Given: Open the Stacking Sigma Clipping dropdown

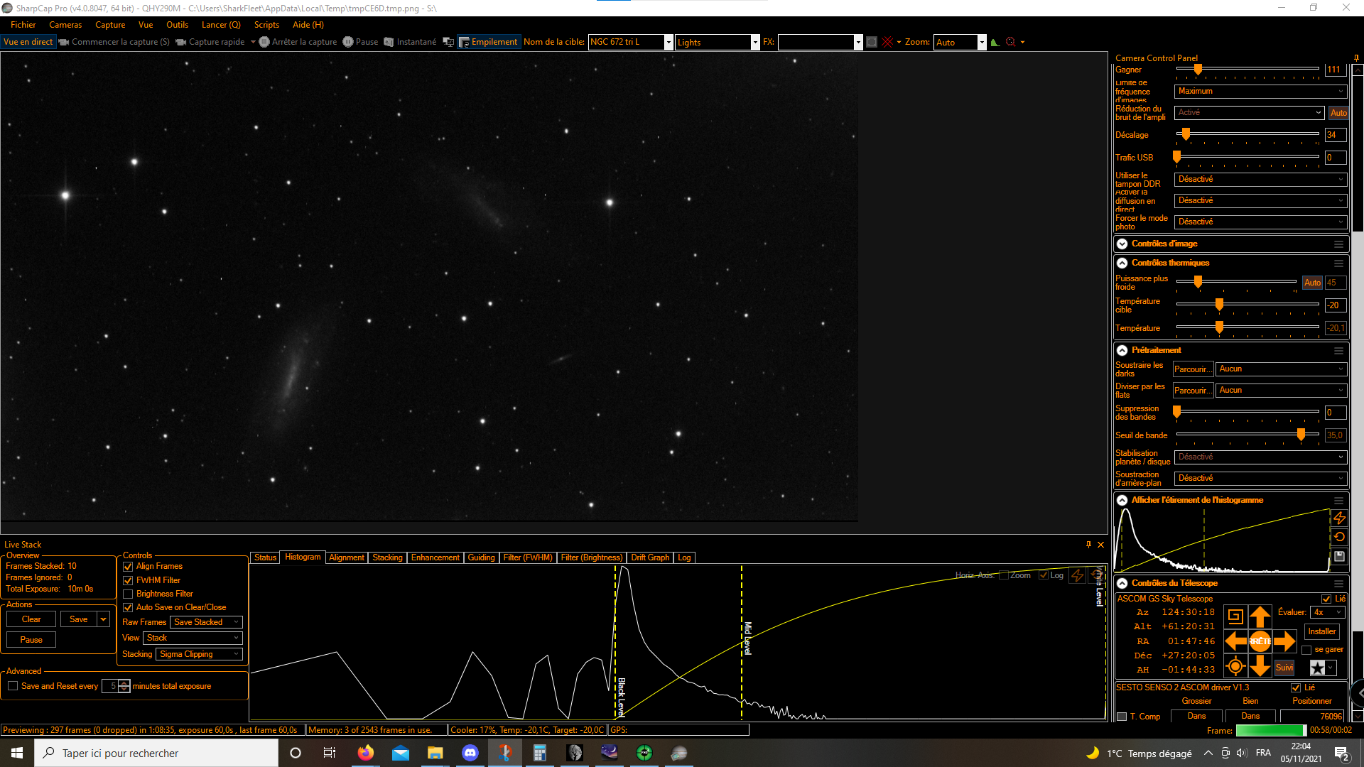Looking at the screenshot, I should point(199,654).
